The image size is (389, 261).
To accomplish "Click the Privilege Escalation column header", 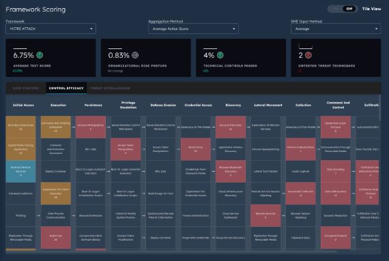I will tap(128, 105).
